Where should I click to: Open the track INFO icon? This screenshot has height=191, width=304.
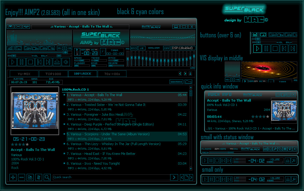(43, 48)
